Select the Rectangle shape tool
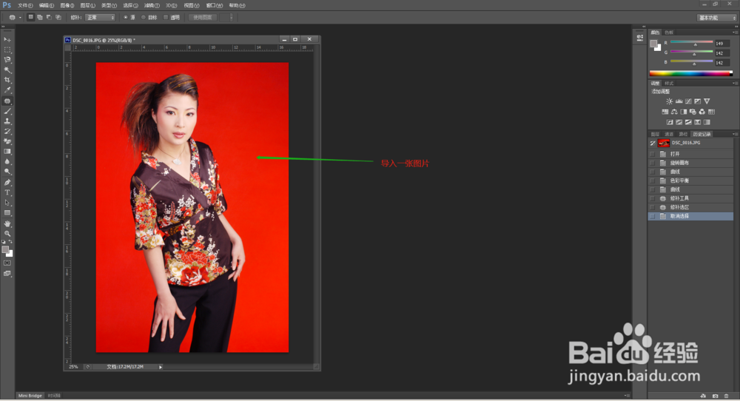The height and width of the screenshot is (401, 740). [7, 213]
